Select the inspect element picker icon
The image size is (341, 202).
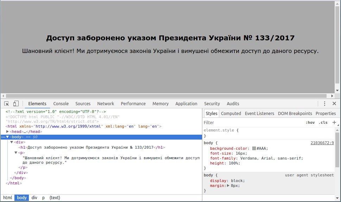tap(6, 103)
